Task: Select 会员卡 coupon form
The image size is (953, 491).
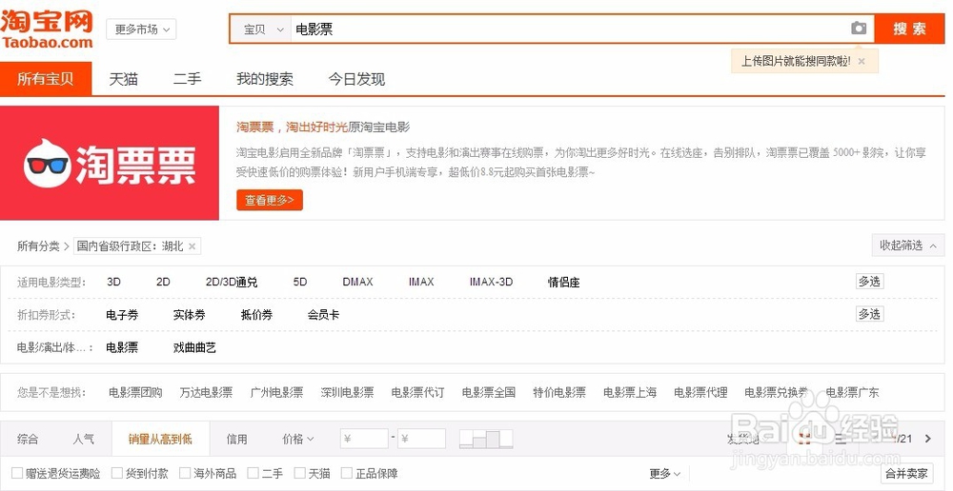Action: (323, 315)
